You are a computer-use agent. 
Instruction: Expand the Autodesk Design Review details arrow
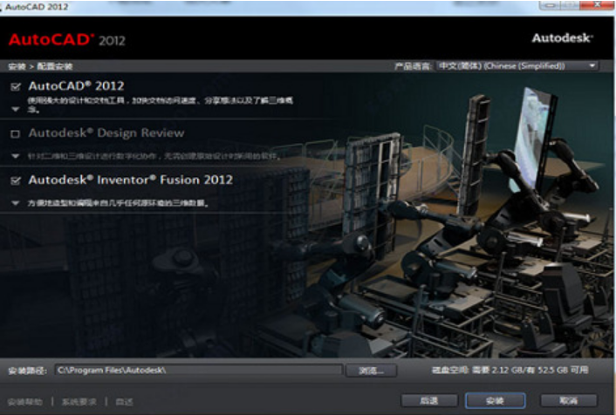16,156
